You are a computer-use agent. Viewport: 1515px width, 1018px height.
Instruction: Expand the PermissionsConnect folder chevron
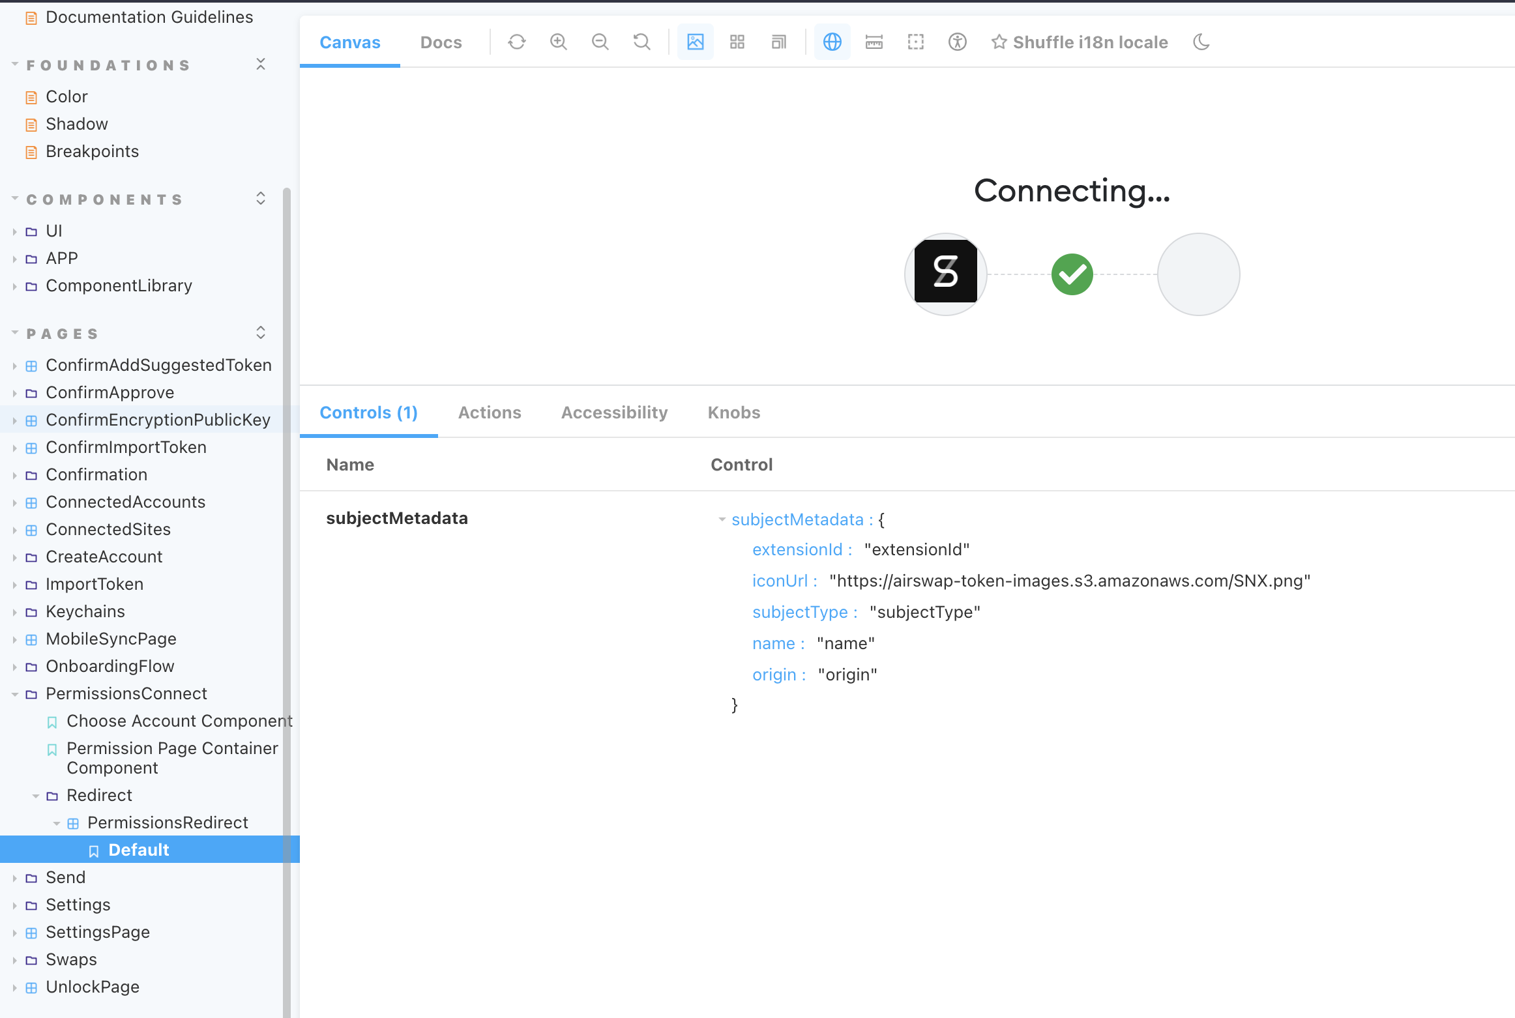15,693
